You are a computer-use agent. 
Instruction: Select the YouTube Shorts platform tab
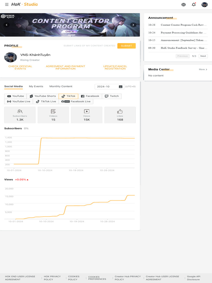(43, 96)
